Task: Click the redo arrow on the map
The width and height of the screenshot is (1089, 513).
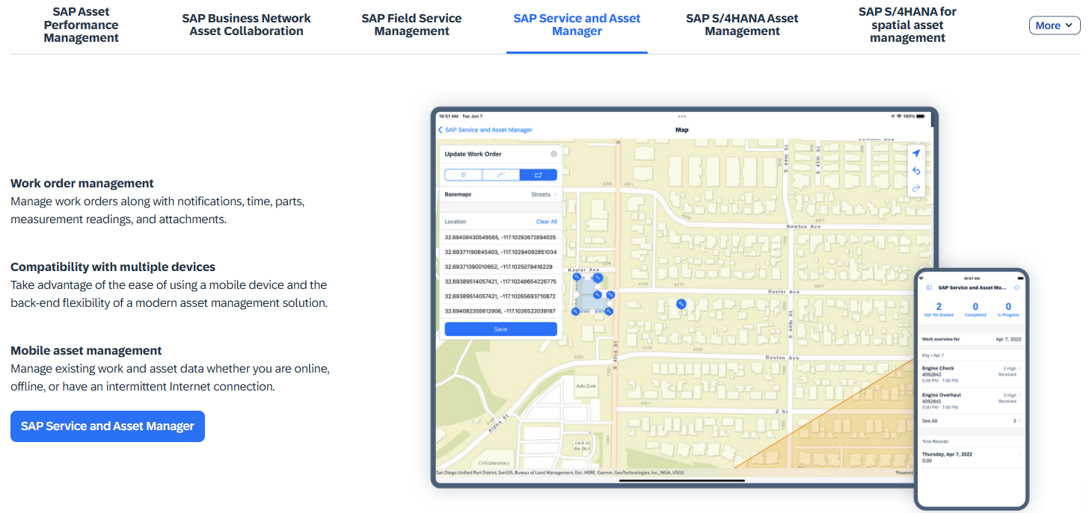Action: click(x=916, y=188)
